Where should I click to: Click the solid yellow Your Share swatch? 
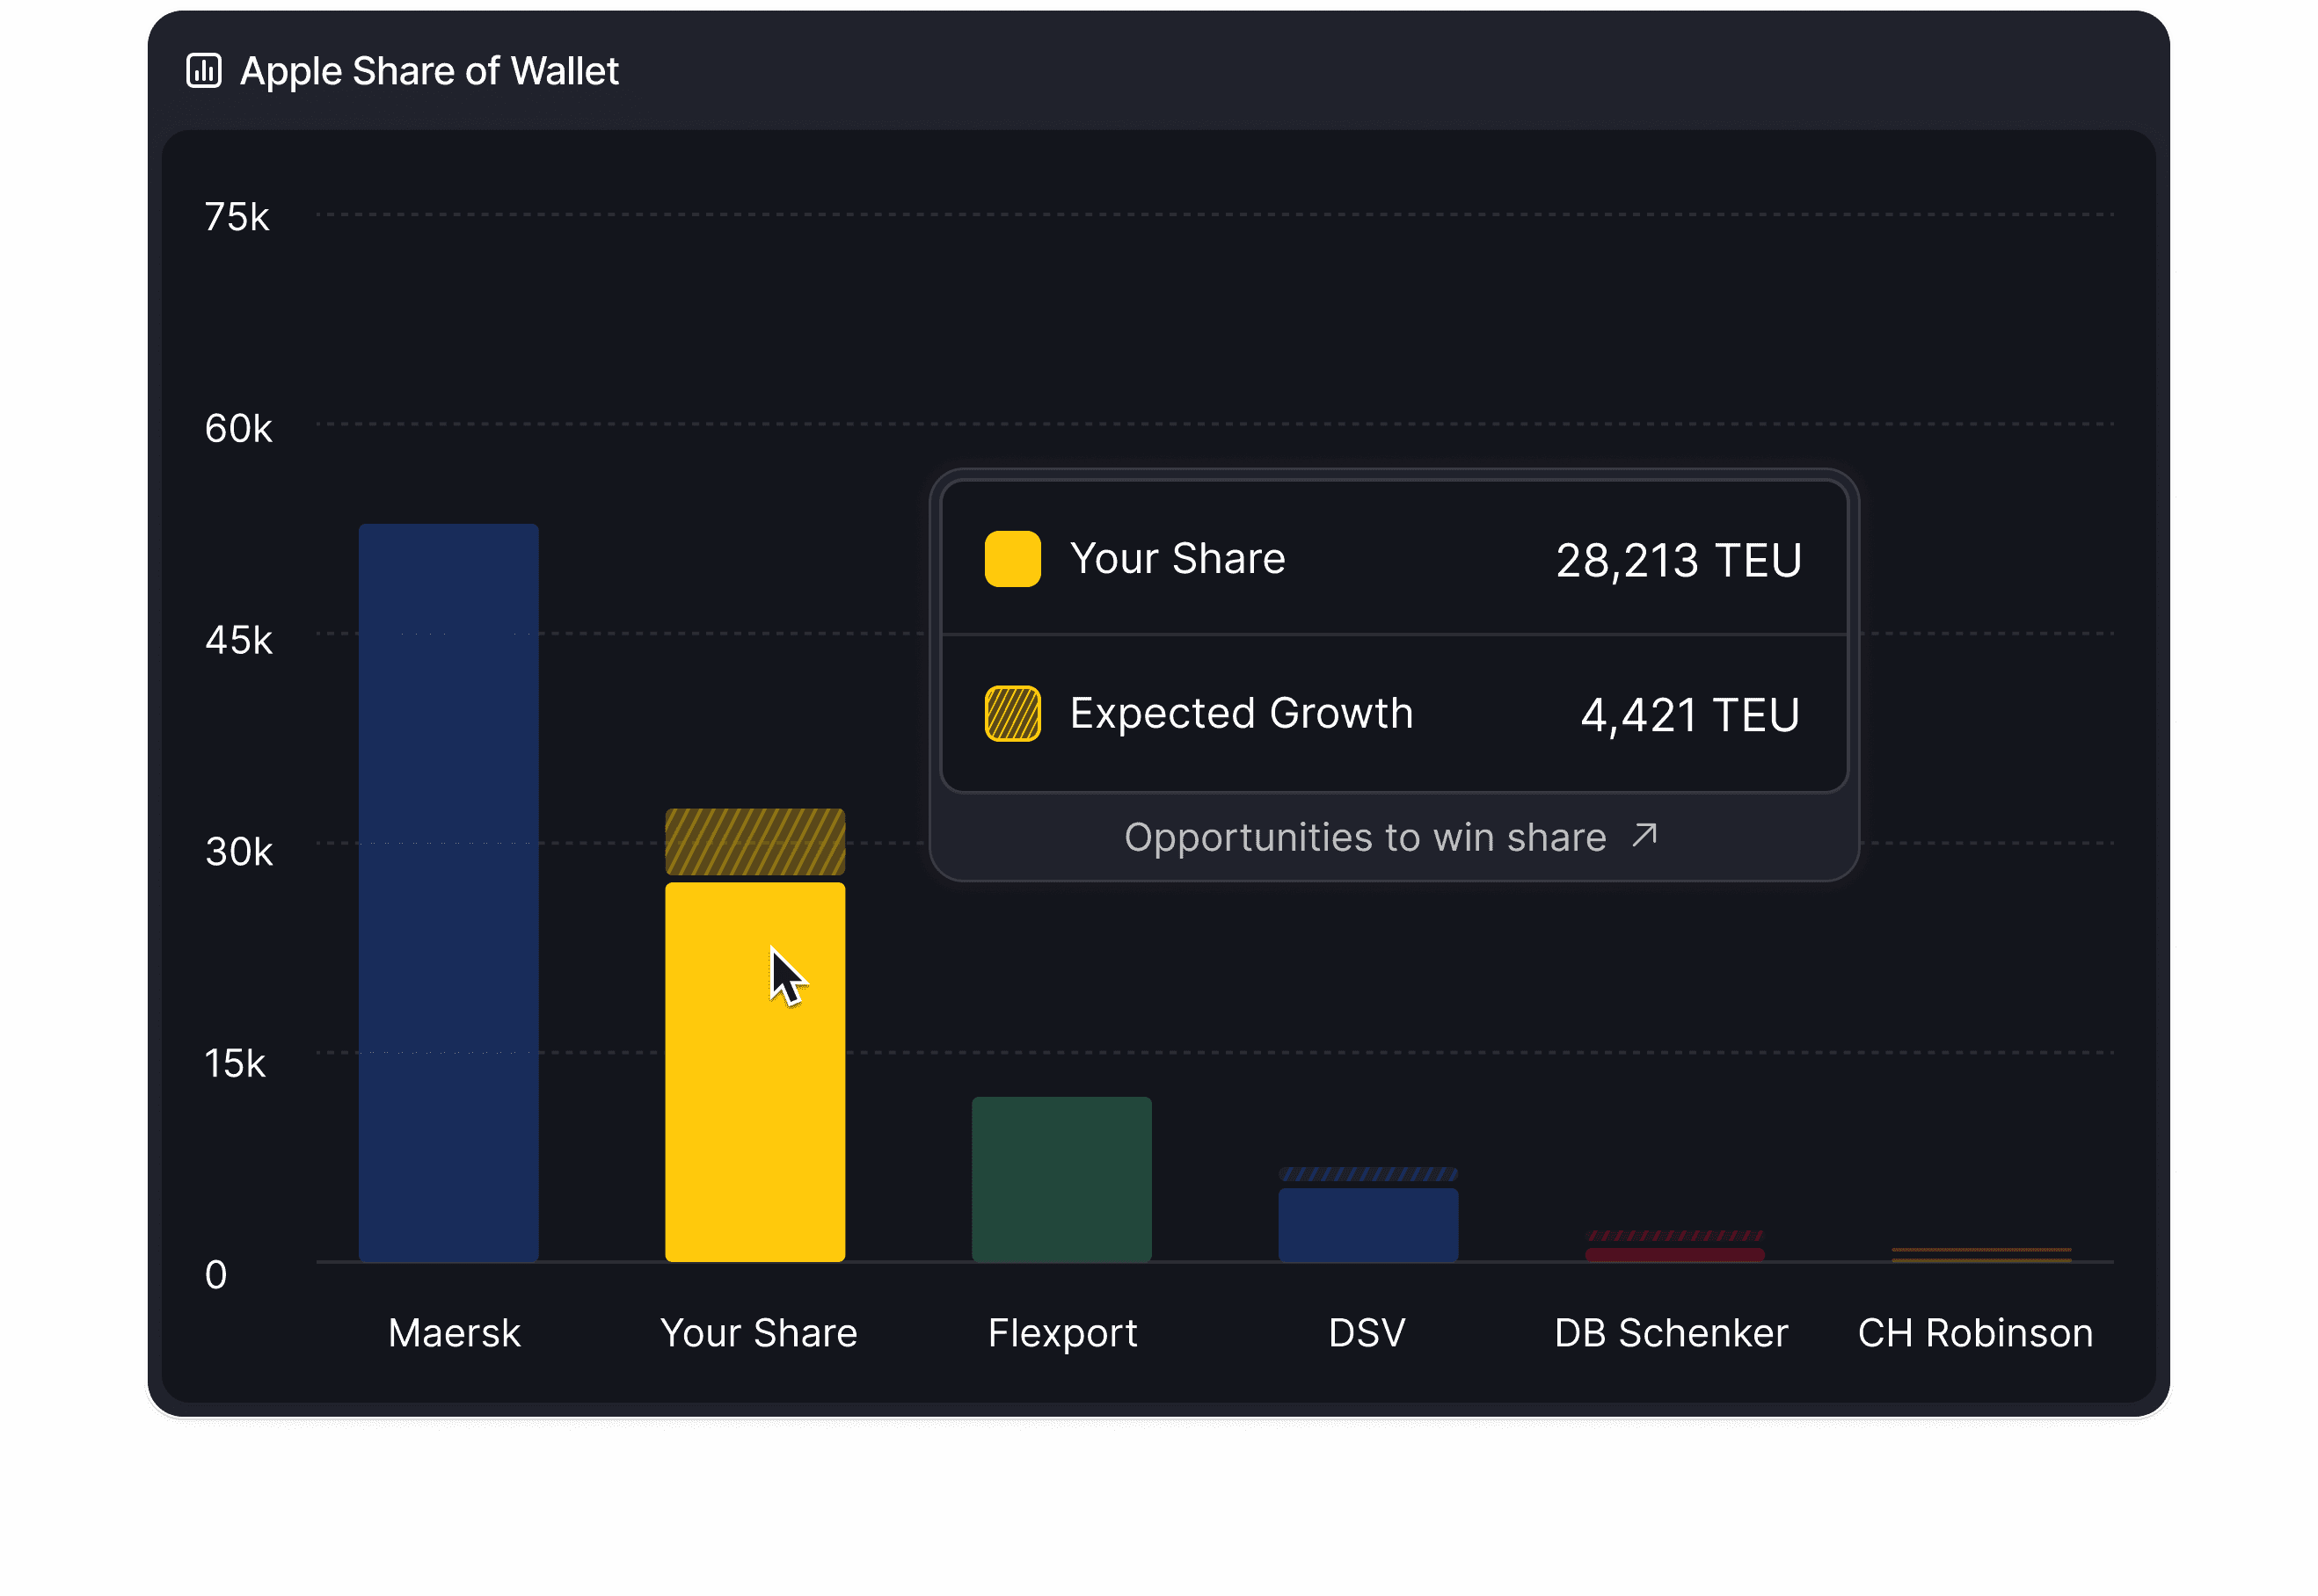tap(1012, 559)
